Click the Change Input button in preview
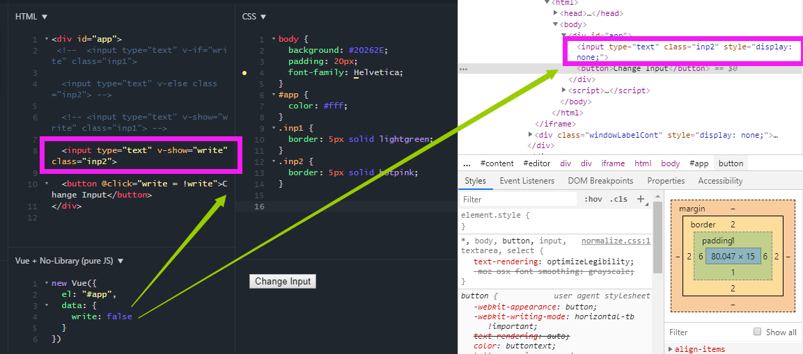Image resolution: width=803 pixels, height=354 pixels. 283,282
